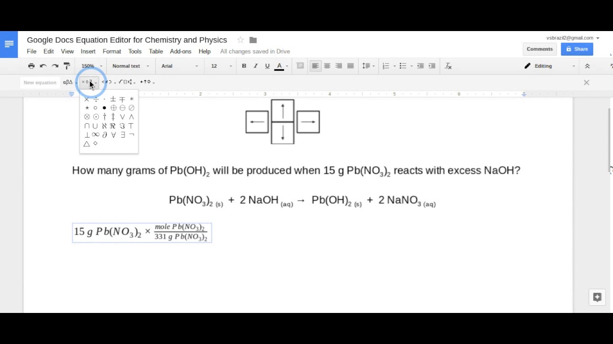Insert the intersection ∩ symbol

(87, 126)
